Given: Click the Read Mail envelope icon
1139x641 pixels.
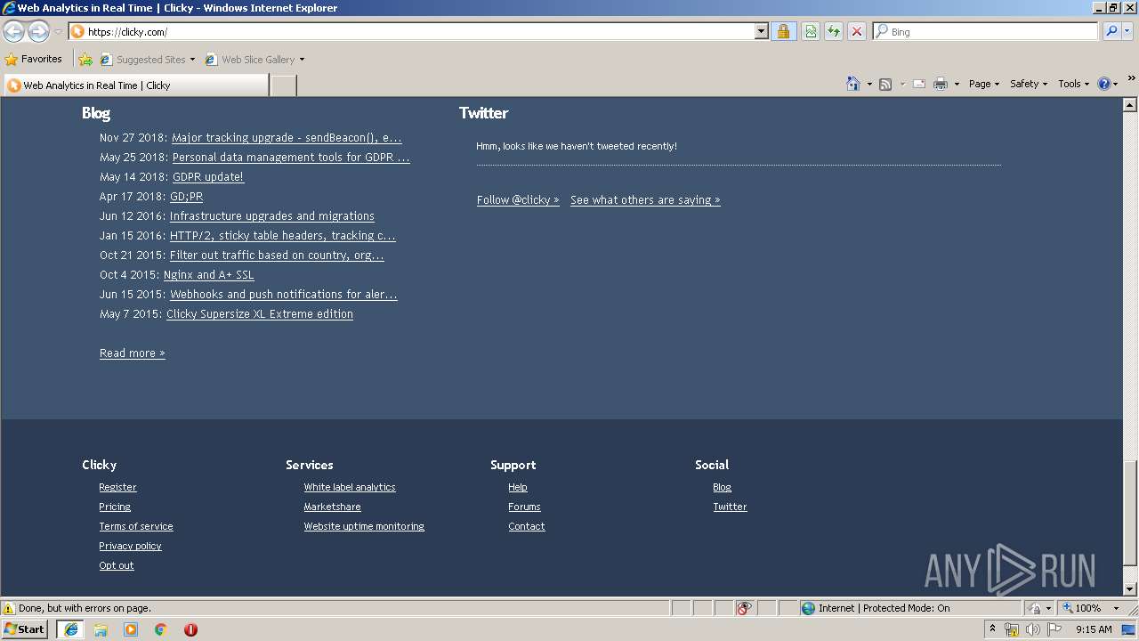Looking at the screenshot, I should pos(919,84).
